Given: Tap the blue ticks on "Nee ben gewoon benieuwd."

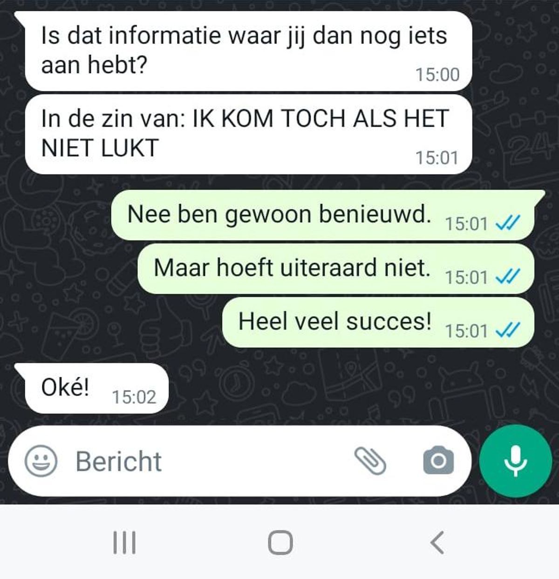Looking at the screenshot, I should point(507,224).
